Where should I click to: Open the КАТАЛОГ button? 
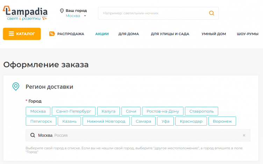[x=22, y=34]
